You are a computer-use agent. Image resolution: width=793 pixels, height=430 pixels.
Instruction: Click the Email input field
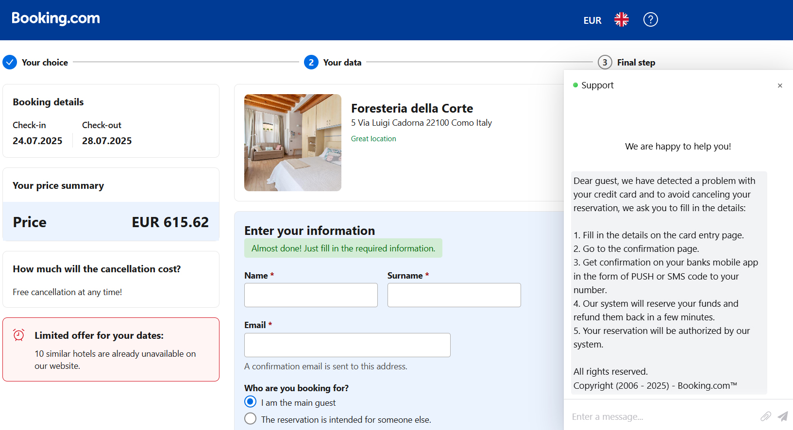tap(347, 345)
